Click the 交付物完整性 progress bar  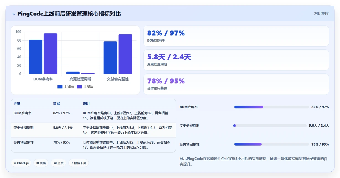pos(272,144)
